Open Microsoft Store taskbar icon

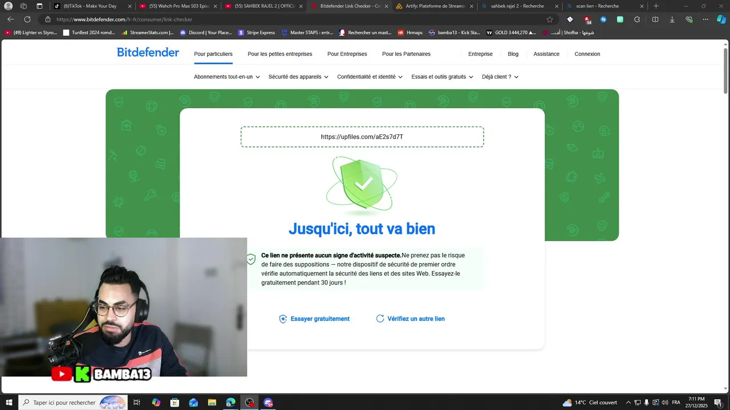(175, 403)
